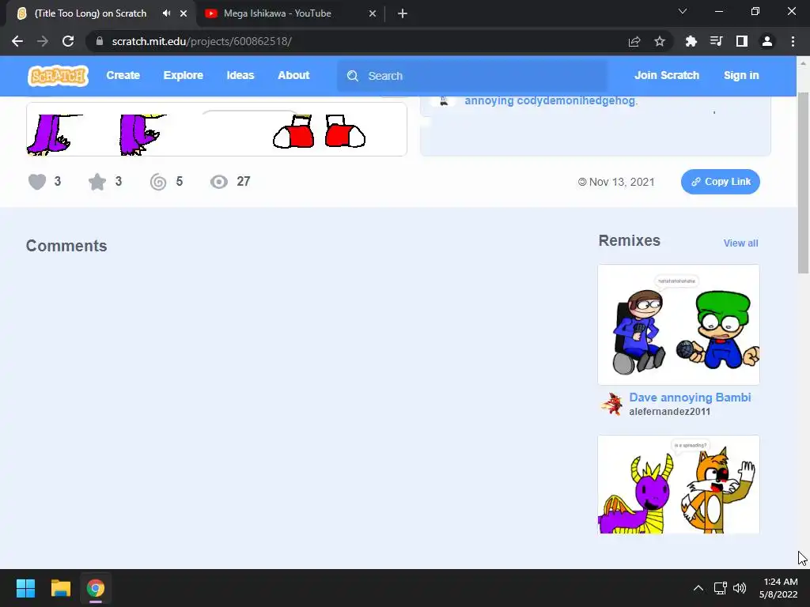Viewport: 810px width, 607px height.
Task: Open clock and date panel
Action: click(778, 588)
